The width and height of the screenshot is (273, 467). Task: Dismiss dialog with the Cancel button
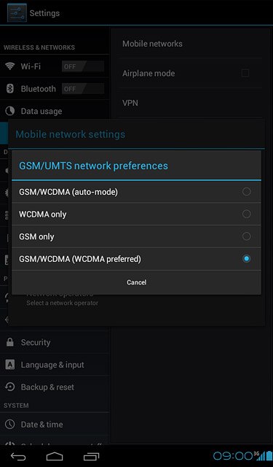click(136, 282)
